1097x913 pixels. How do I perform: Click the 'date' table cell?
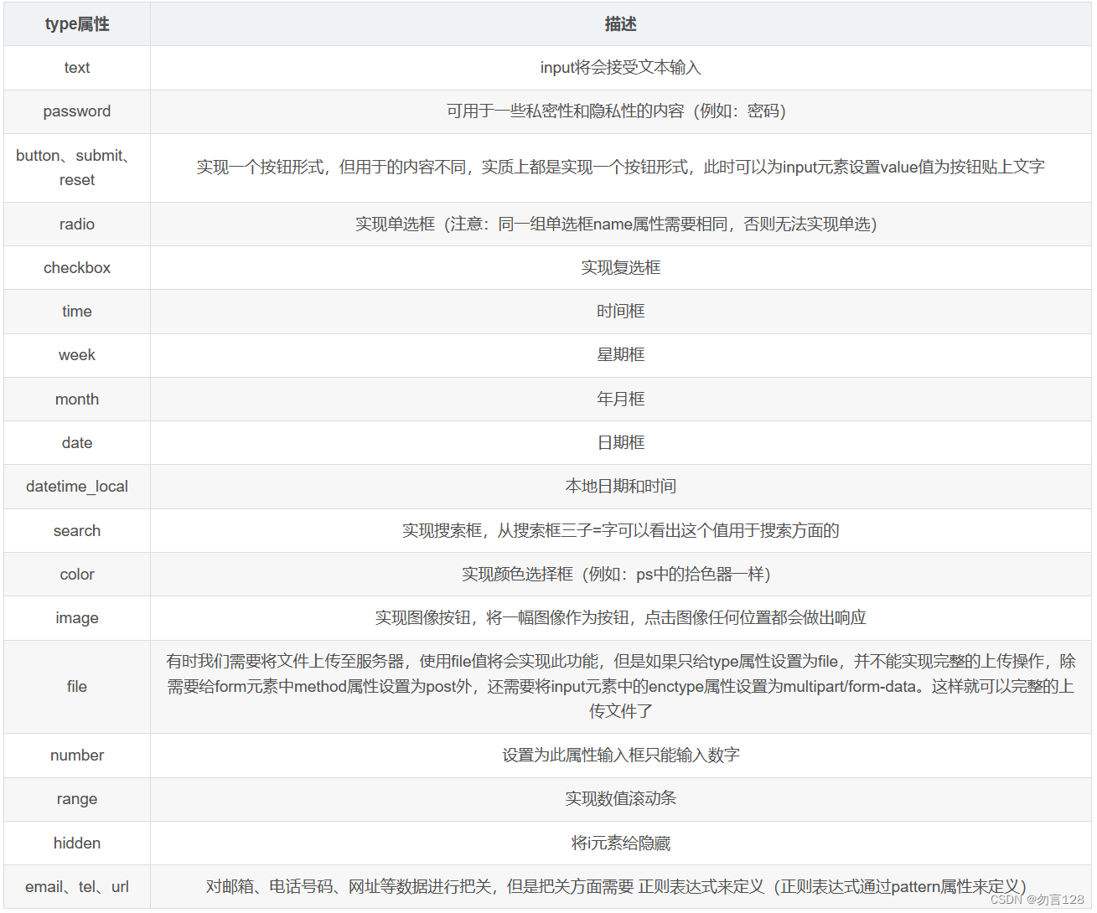[76, 443]
